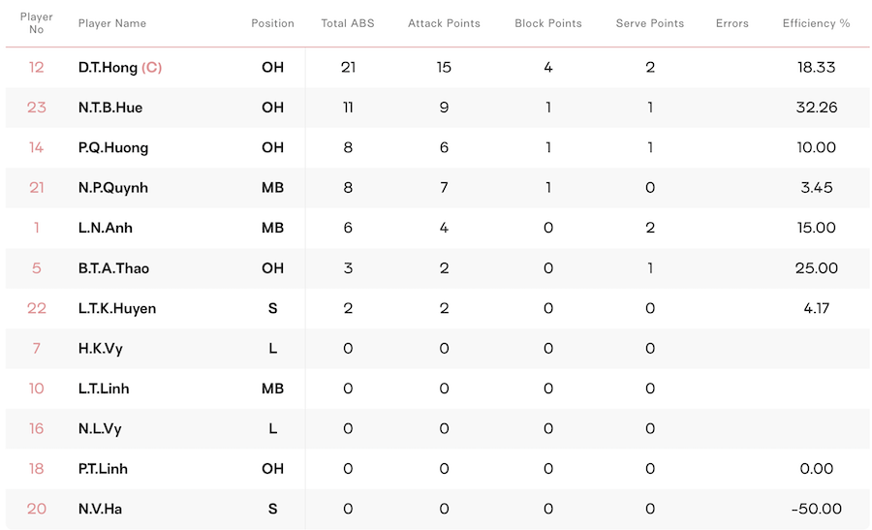Click libero H.K.Vy's name
The height and width of the screenshot is (530, 872).
pyautogui.click(x=100, y=349)
